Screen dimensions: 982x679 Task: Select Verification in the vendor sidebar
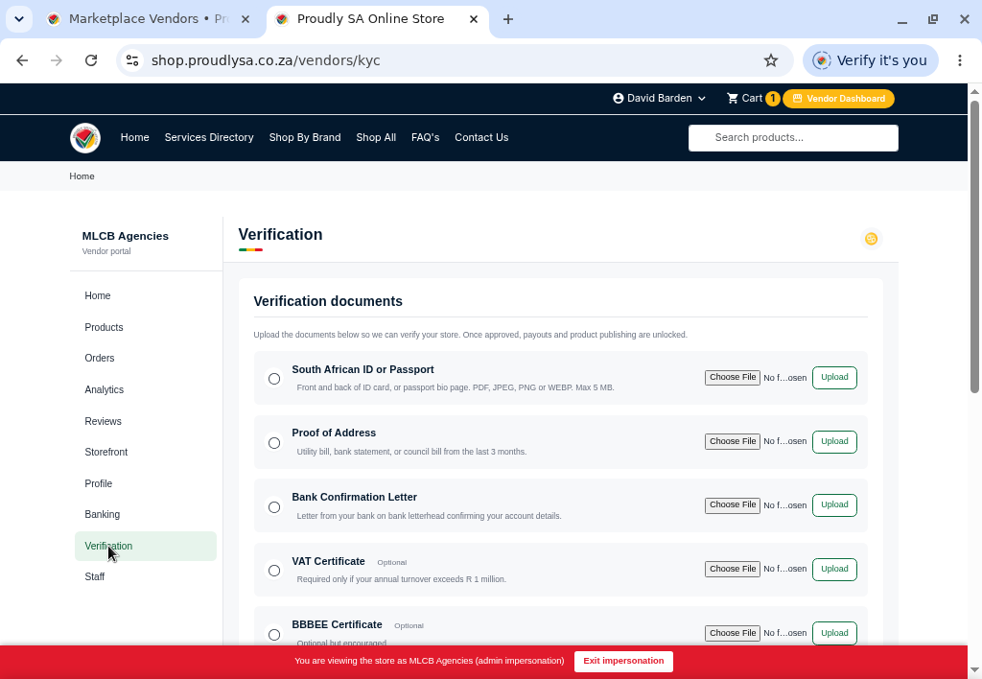coord(146,547)
